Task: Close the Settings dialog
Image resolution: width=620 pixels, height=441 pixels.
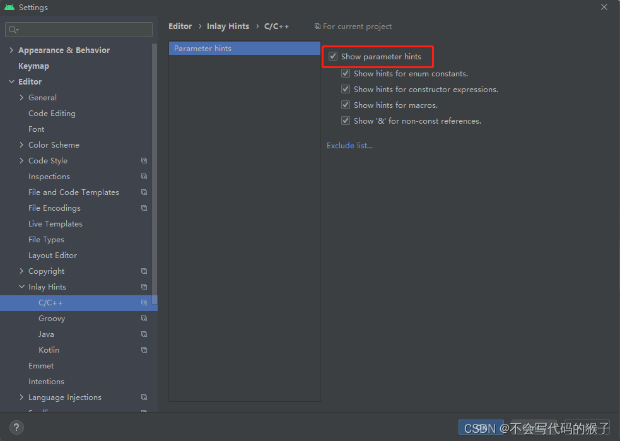Action: click(604, 7)
